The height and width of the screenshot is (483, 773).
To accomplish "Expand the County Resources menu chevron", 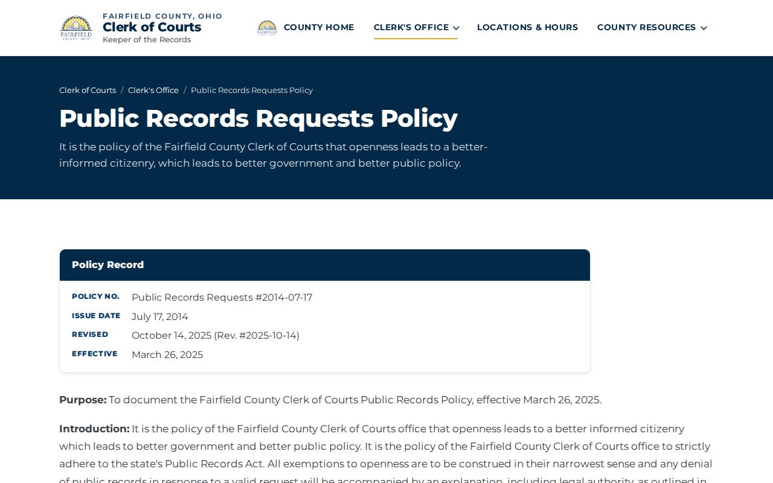I will [704, 28].
